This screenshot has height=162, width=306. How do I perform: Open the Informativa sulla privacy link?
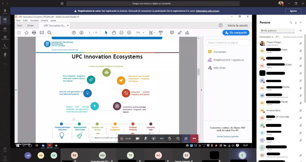(208, 11)
